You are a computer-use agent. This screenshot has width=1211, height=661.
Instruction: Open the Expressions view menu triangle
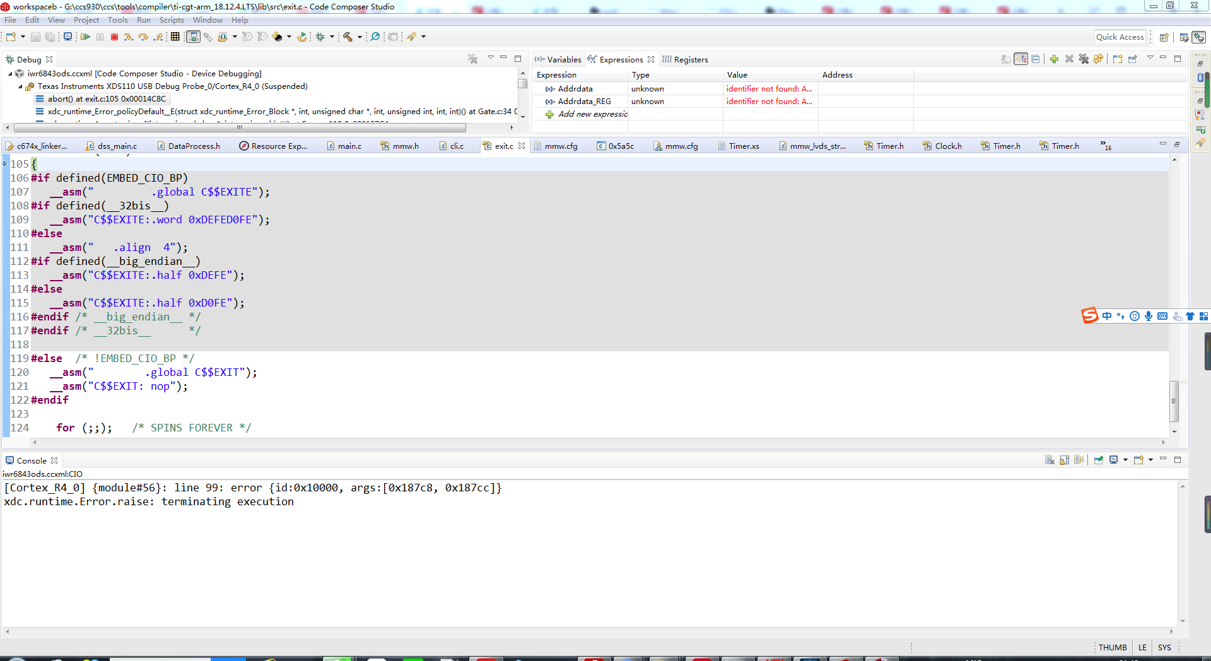tap(1150, 58)
